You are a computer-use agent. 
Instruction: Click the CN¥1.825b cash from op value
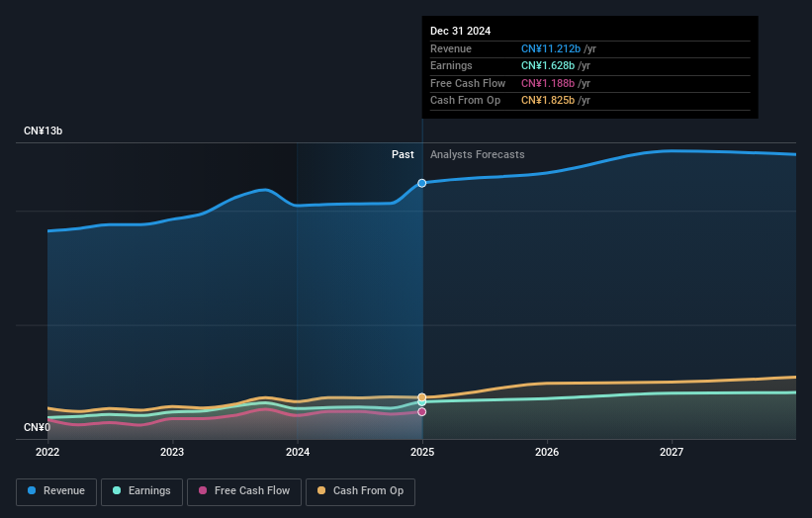(x=548, y=101)
